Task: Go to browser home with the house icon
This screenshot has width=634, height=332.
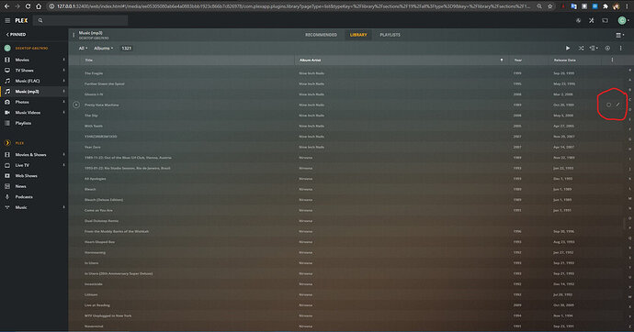Action: click(x=39, y=6)
